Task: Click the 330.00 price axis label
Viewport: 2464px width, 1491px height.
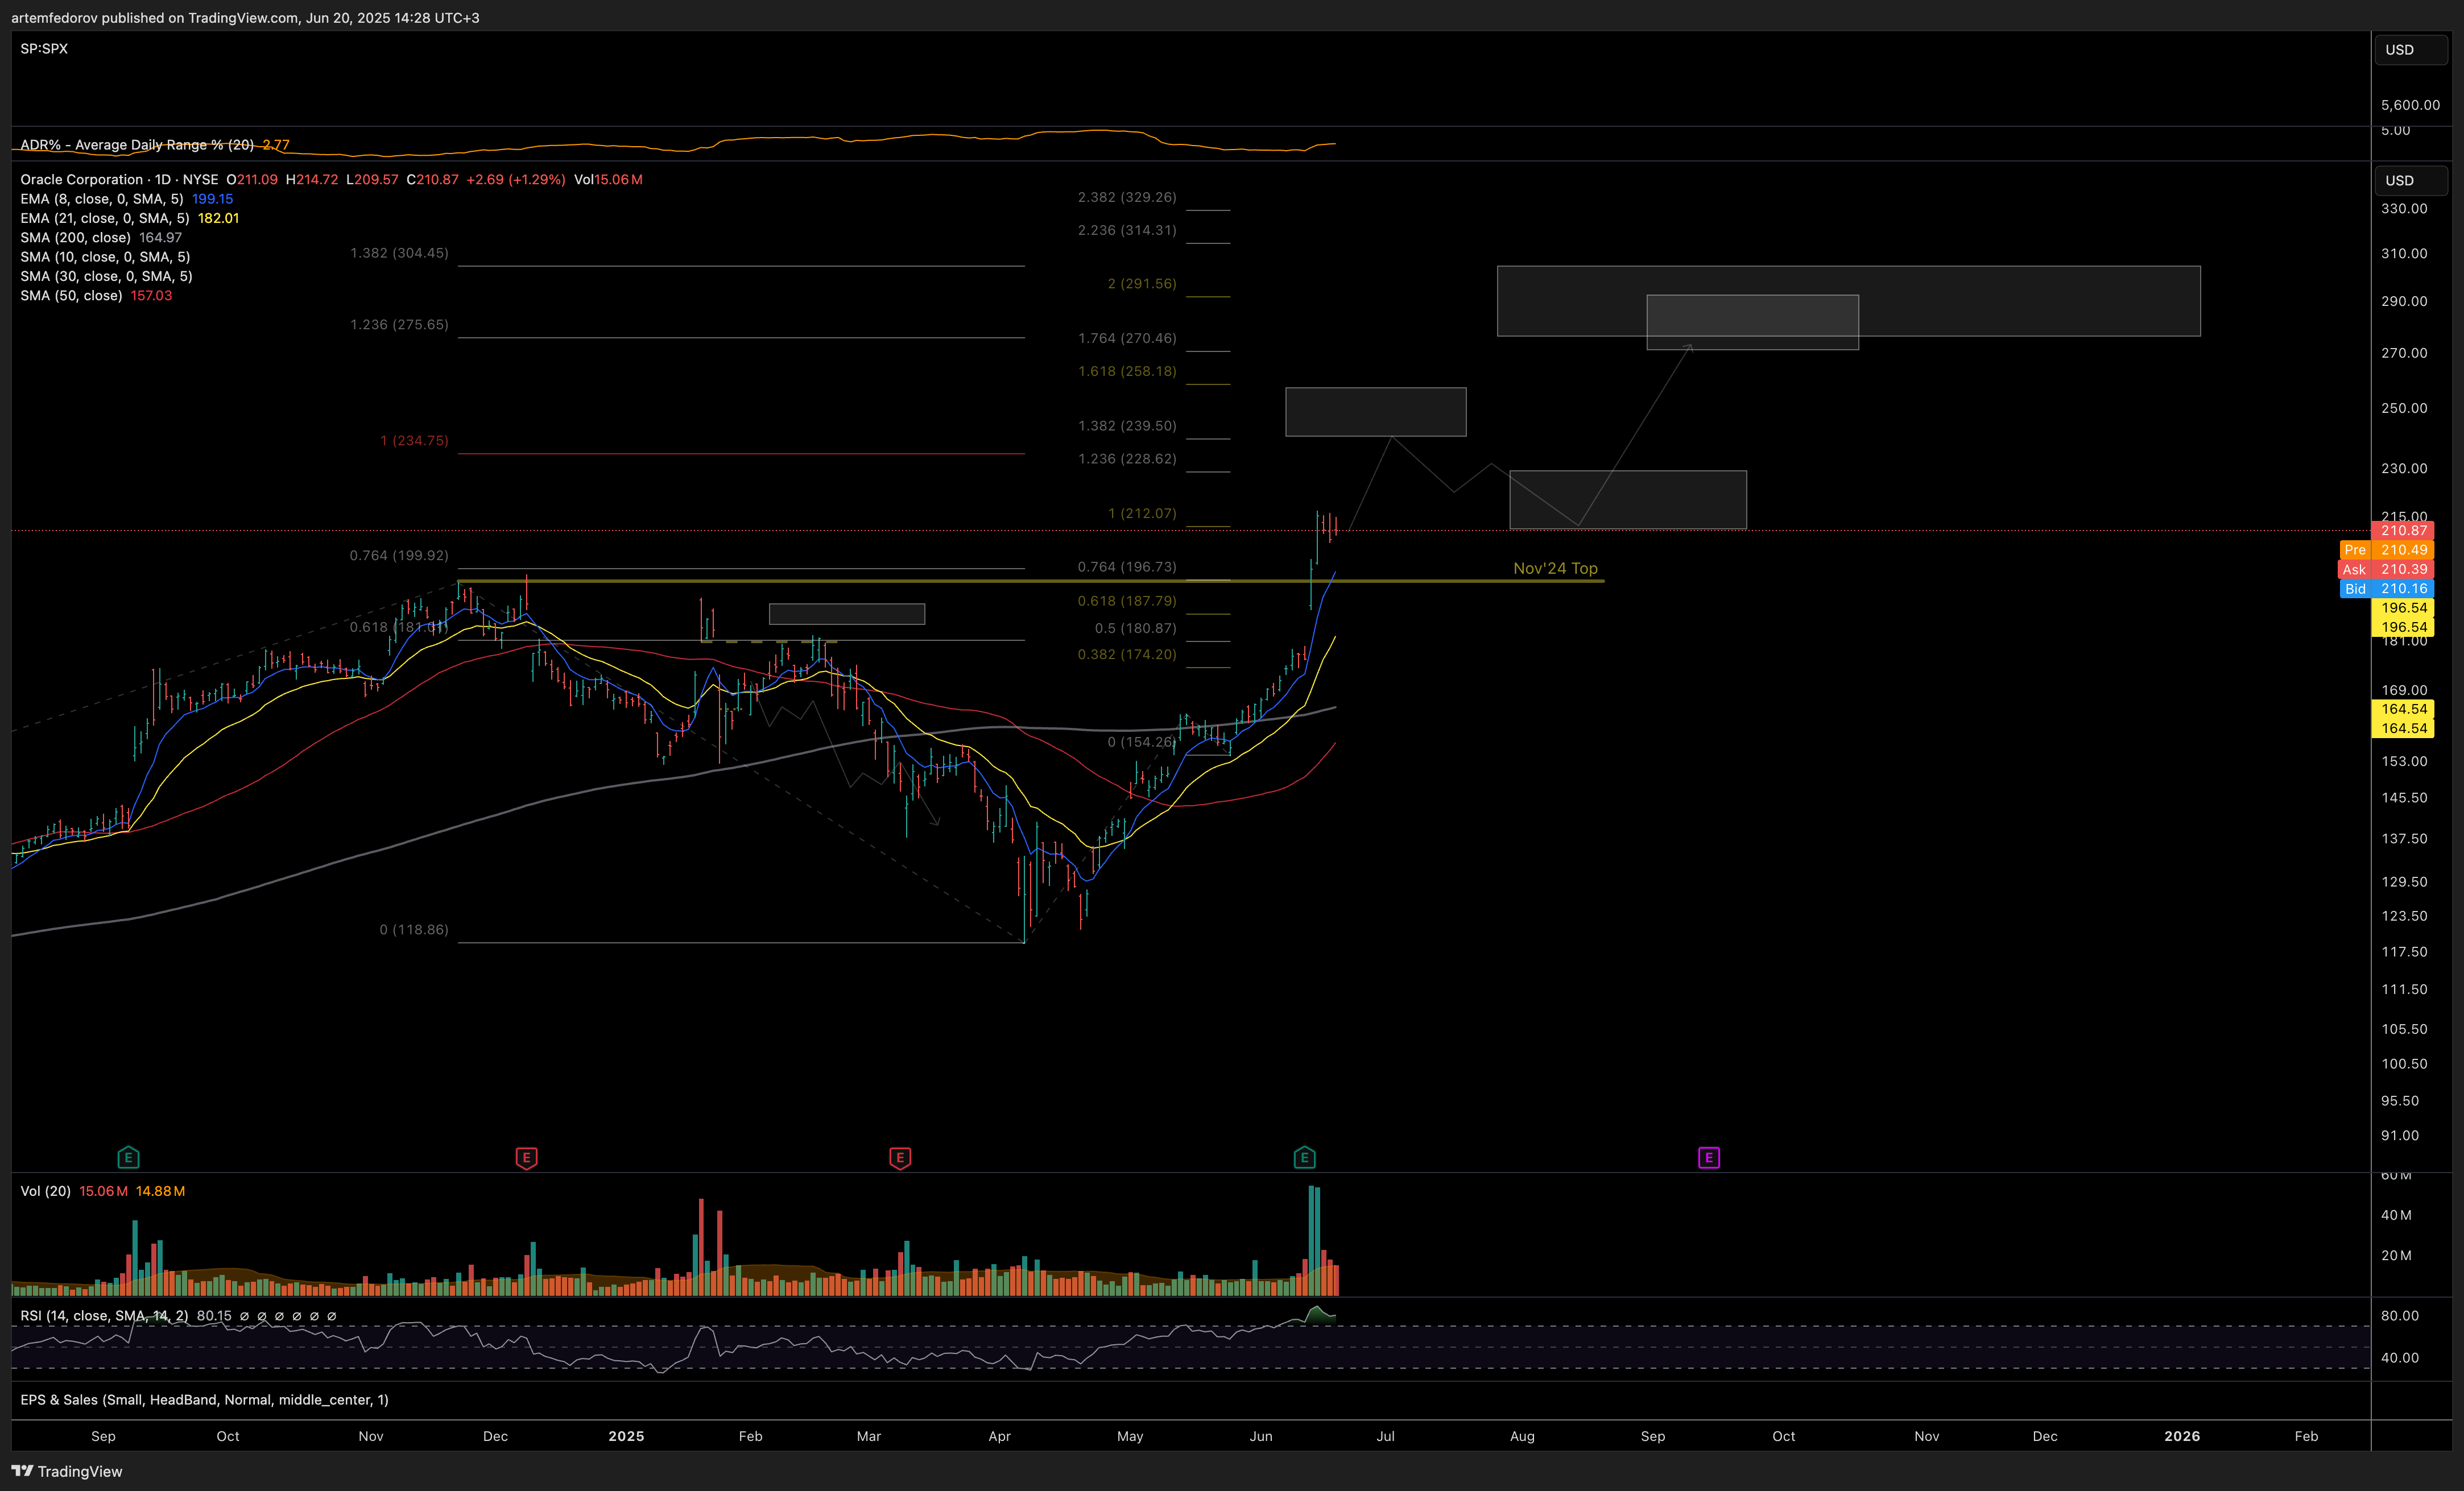Action: point(2404,209)
